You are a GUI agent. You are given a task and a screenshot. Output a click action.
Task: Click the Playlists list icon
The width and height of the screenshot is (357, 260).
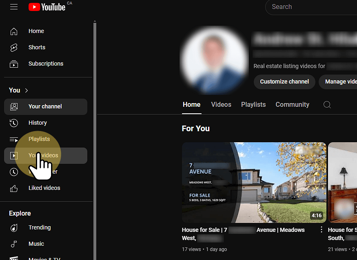point(14,139)
